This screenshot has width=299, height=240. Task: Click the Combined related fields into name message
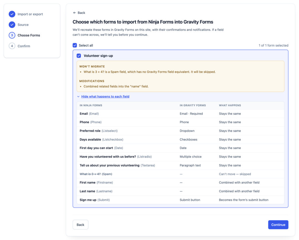(x=116, y=86)
